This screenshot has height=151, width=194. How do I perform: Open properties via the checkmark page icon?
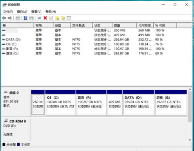(x=51, y=18)
